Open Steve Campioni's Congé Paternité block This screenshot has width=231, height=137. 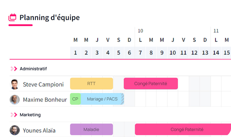click(151, 84)
